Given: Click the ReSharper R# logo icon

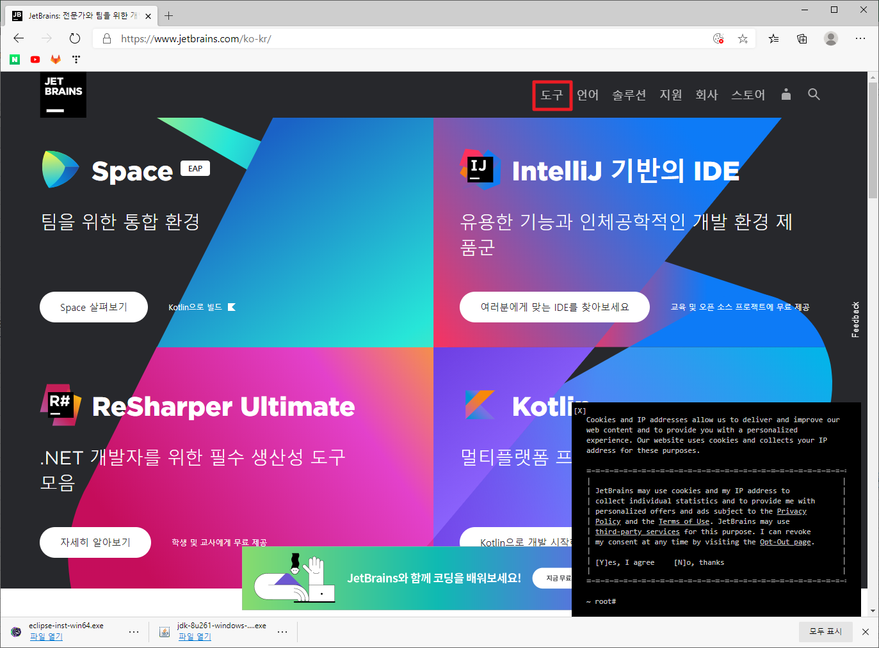Looking at the screenshot, I should click(x=61, y=405).
